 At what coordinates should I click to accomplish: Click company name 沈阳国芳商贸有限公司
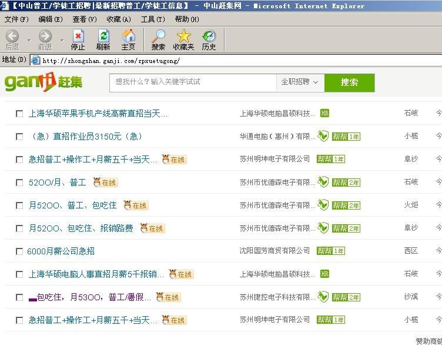point(274,251)
